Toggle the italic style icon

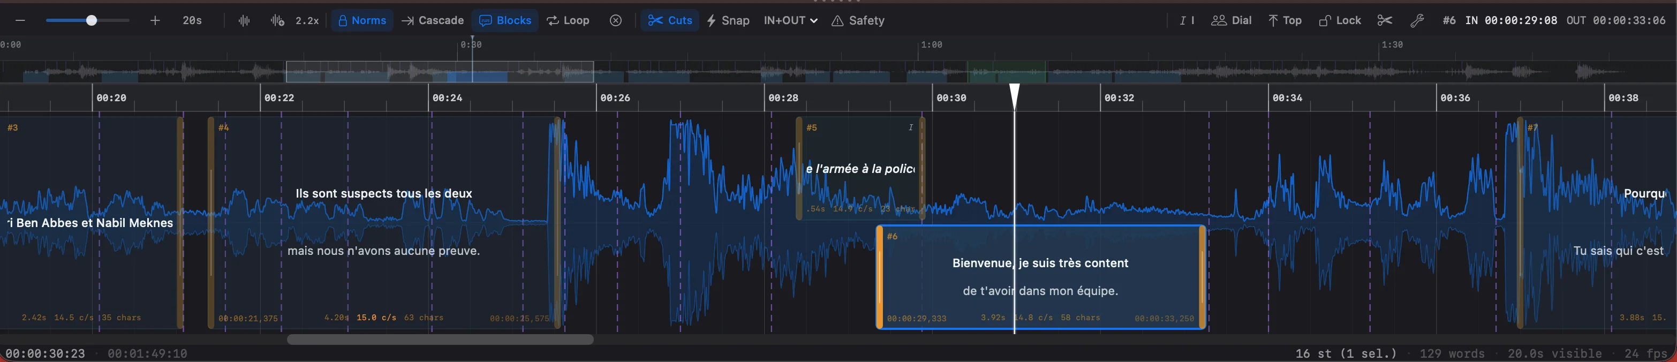point(1186,21)
